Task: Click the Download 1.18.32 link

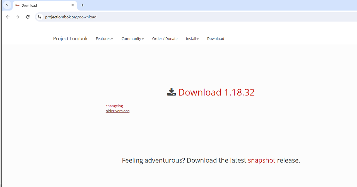Action: 216,92
